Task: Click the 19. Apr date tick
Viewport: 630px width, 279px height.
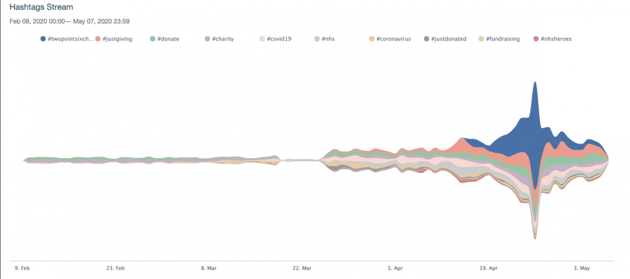Action: [x=488, y=268]
